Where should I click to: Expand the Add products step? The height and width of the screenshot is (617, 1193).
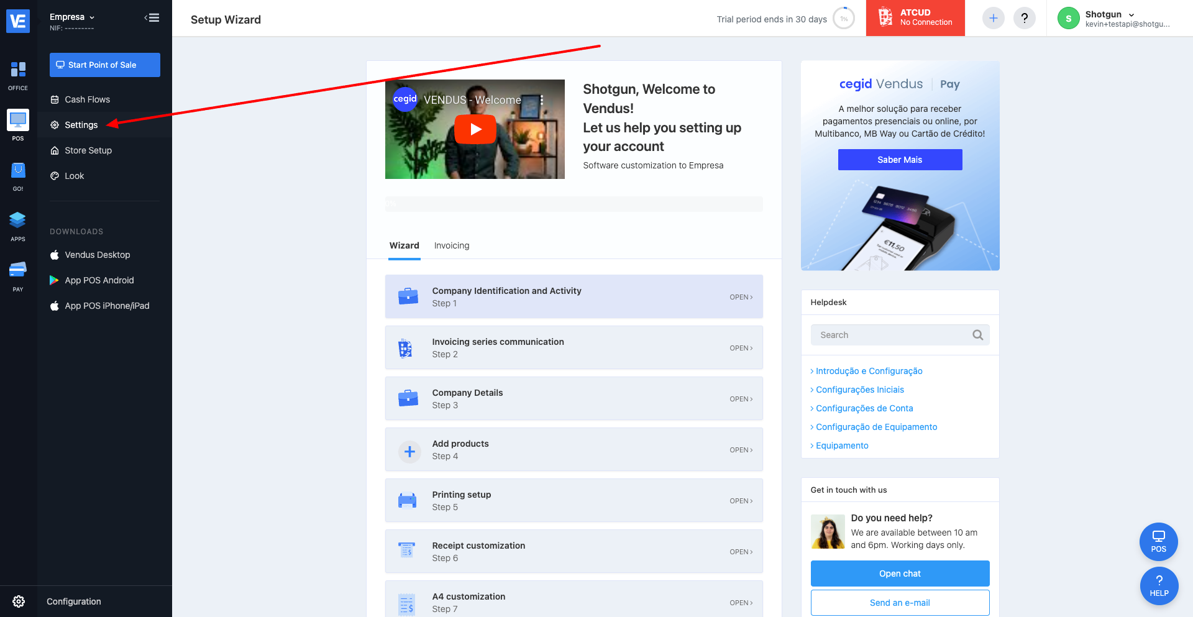point(574,450)
